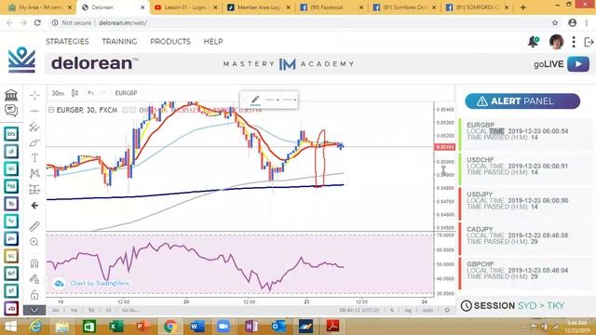
Task: Select the ruler measure tool
Action: tap(34, 226)
